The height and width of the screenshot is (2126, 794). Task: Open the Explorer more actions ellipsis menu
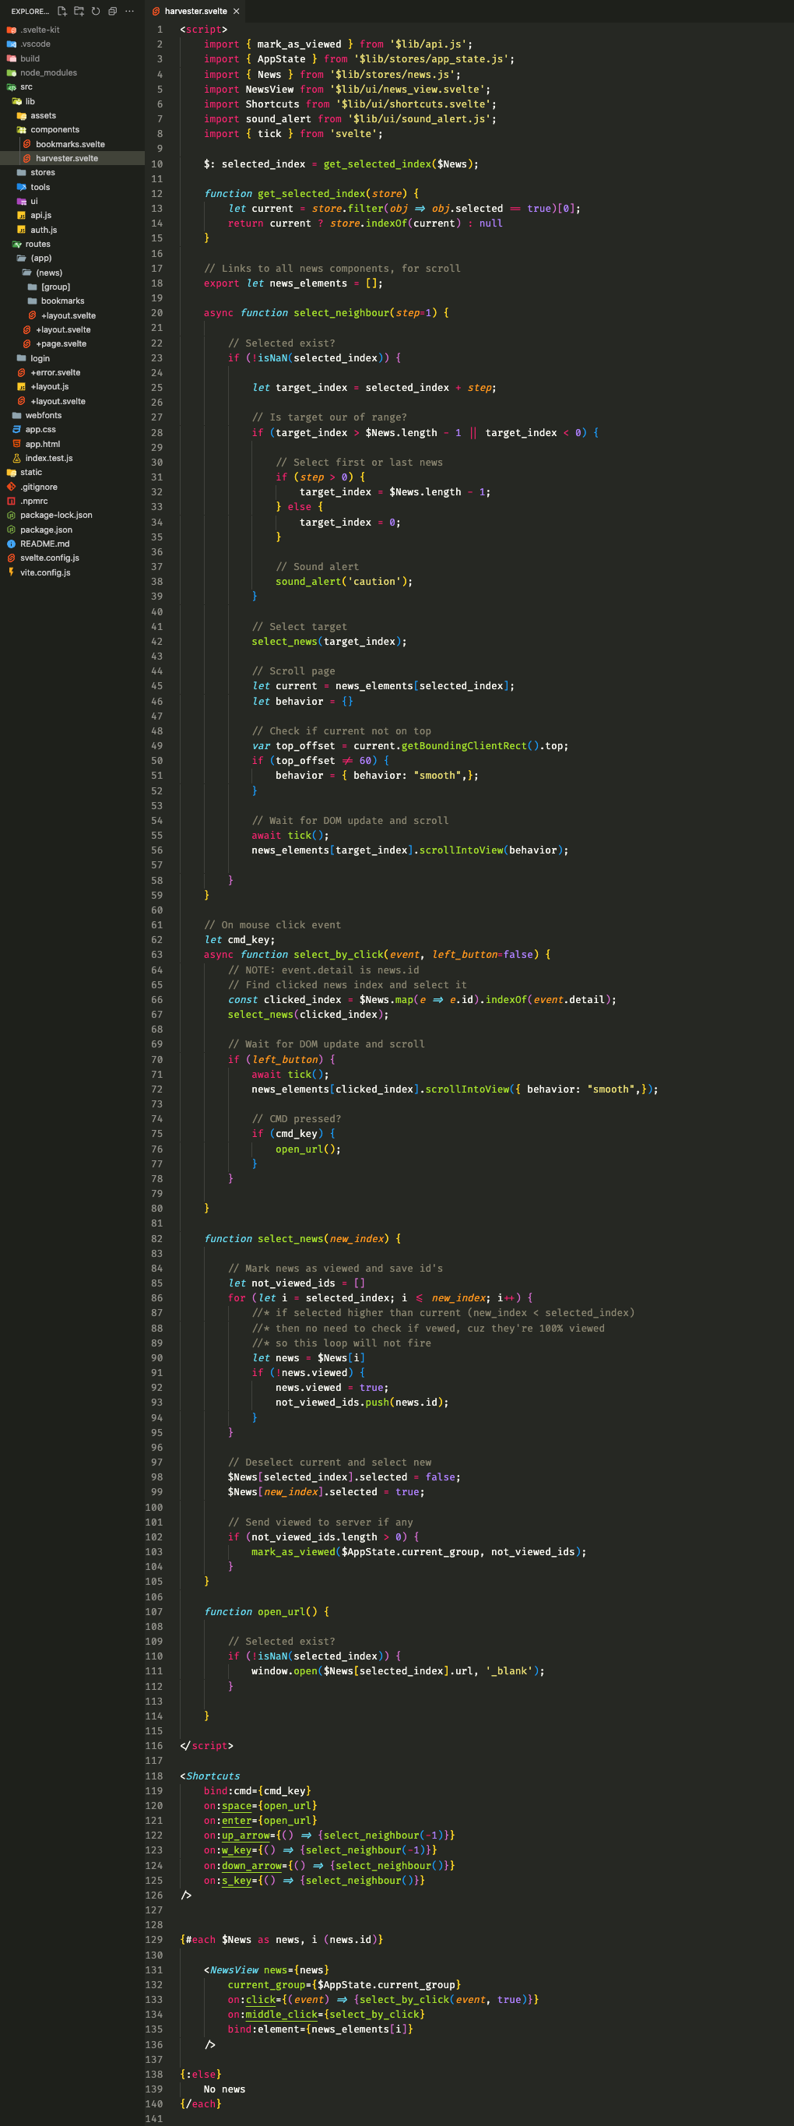pyautogui.click(x=129, y=11)
